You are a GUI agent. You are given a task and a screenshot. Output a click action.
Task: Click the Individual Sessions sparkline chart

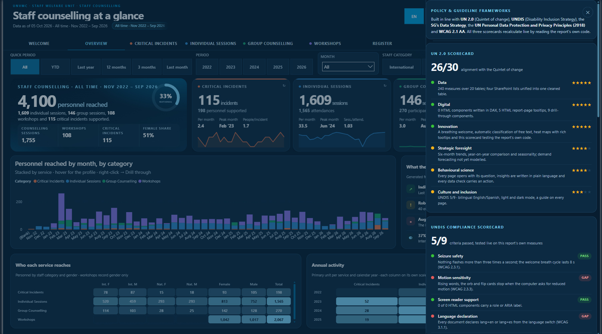pos(342,139)
